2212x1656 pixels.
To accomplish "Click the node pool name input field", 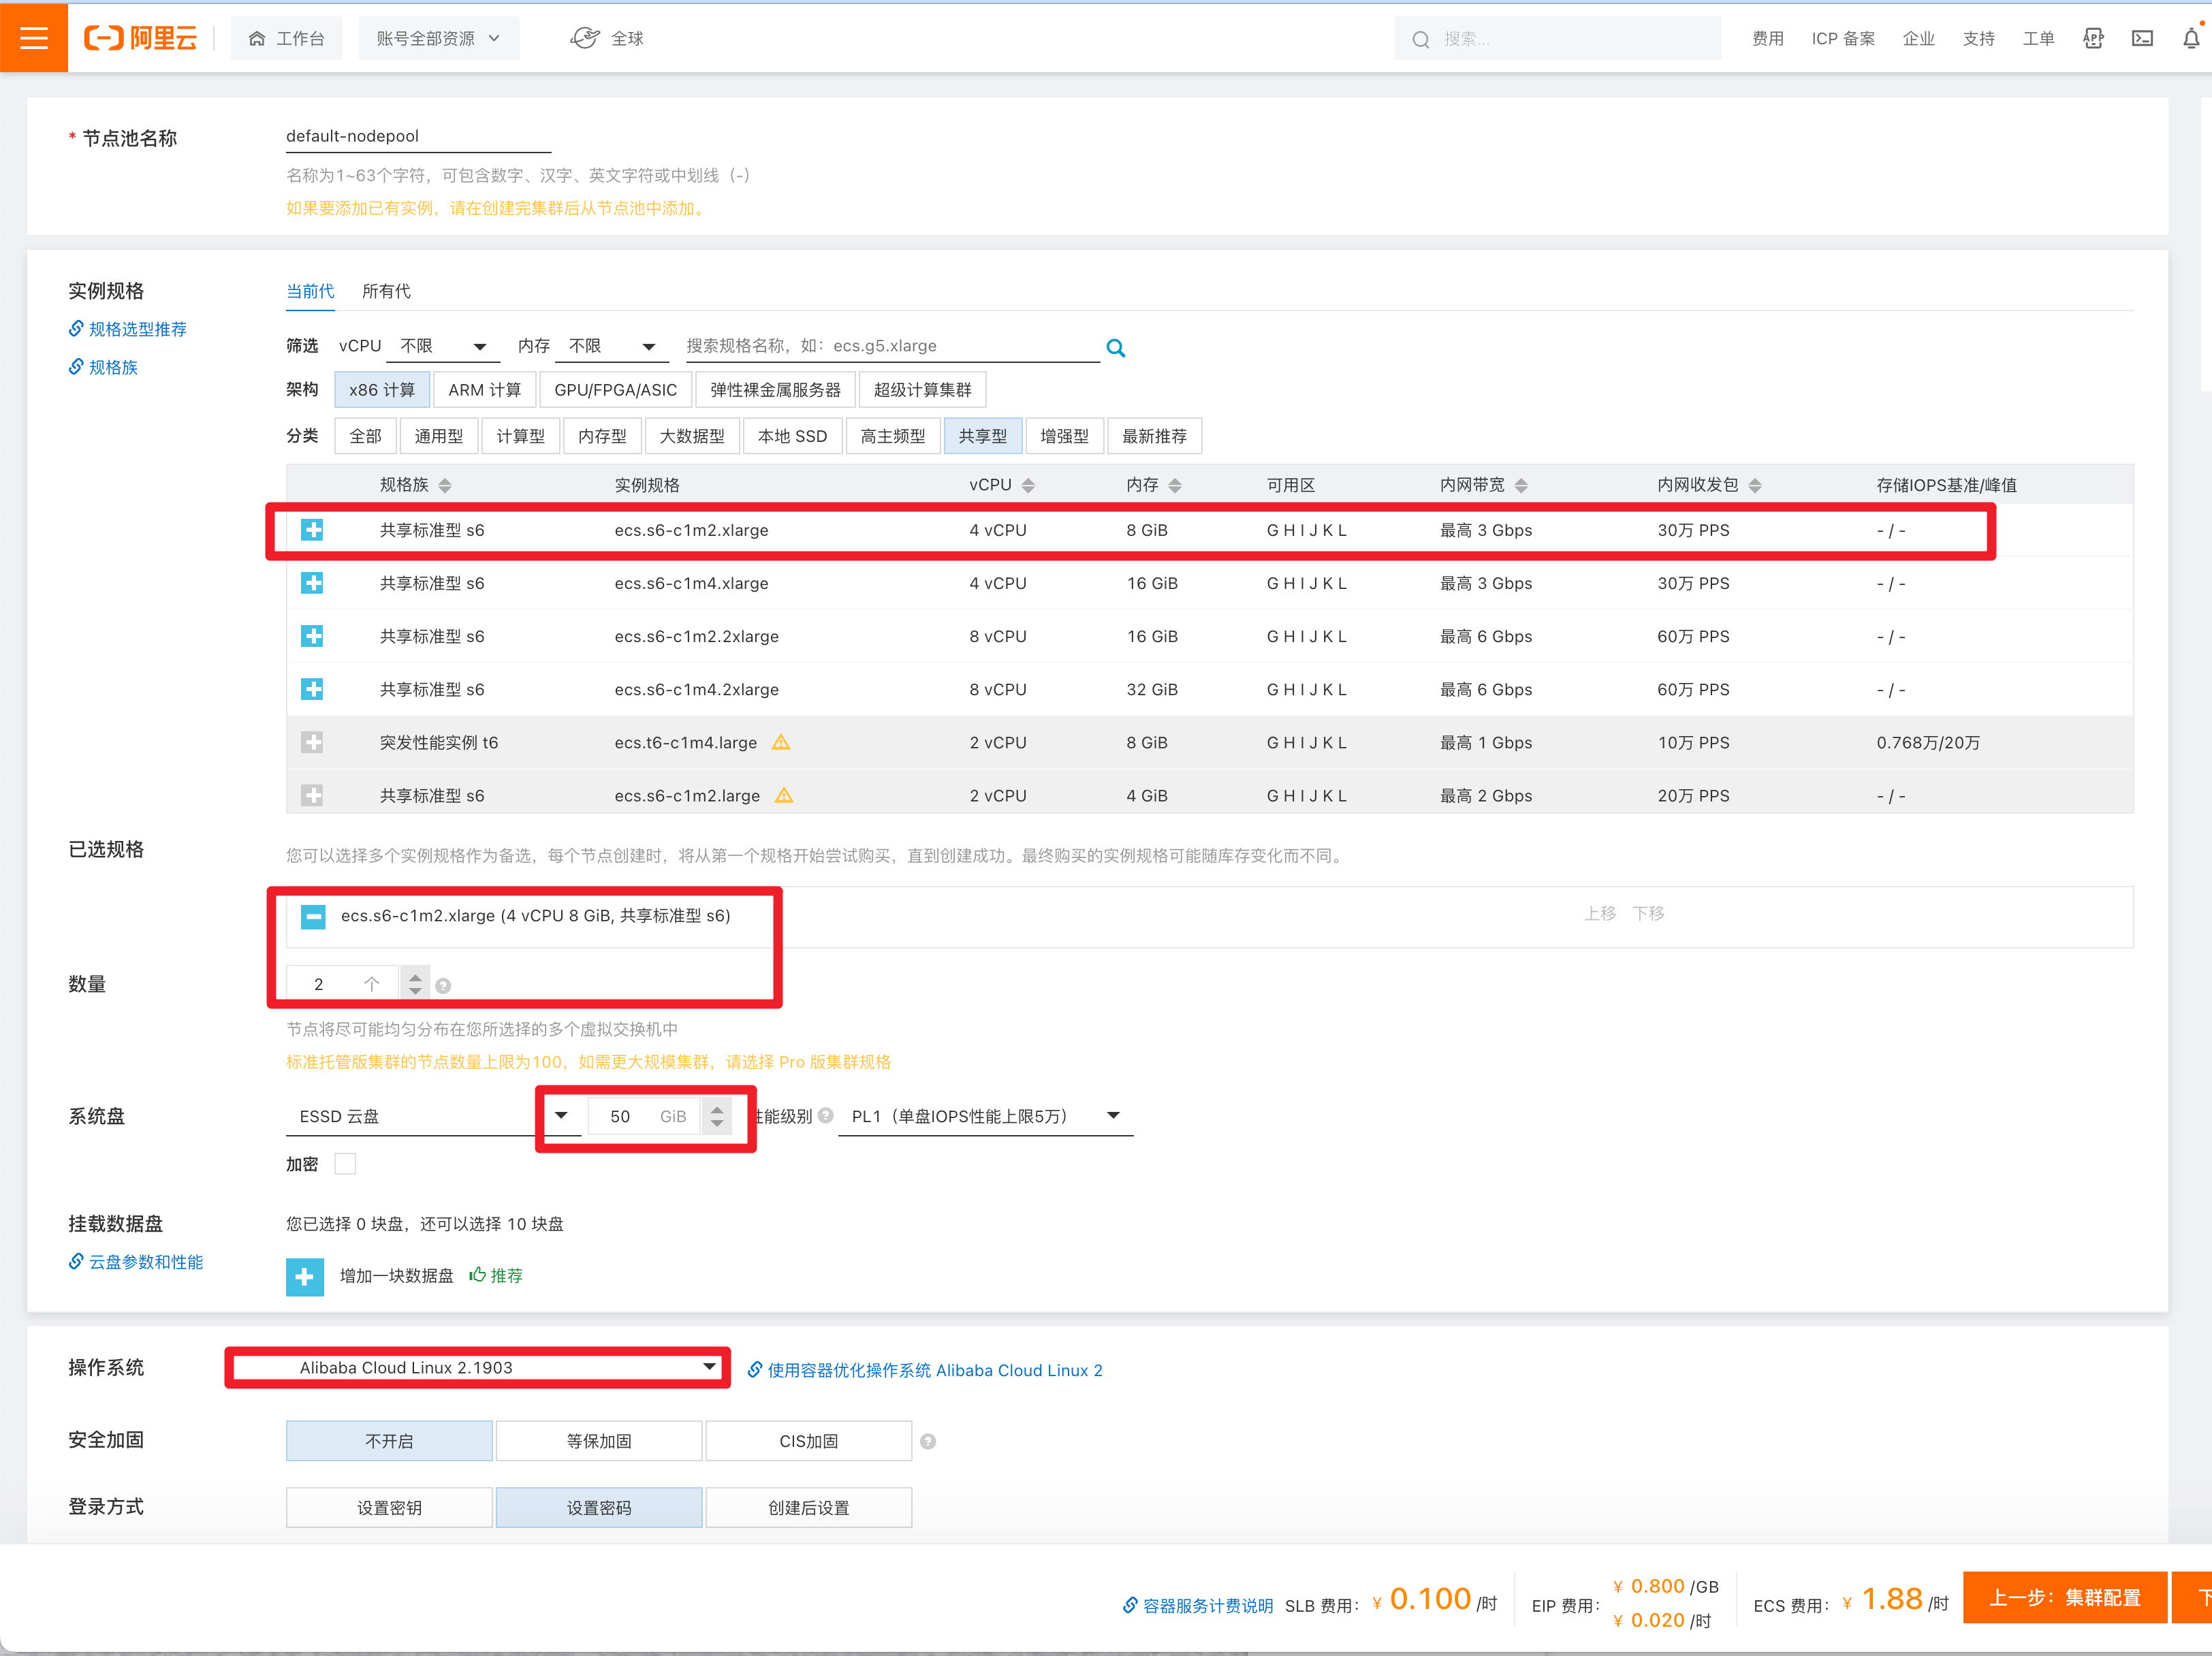I will coord(418,136).
